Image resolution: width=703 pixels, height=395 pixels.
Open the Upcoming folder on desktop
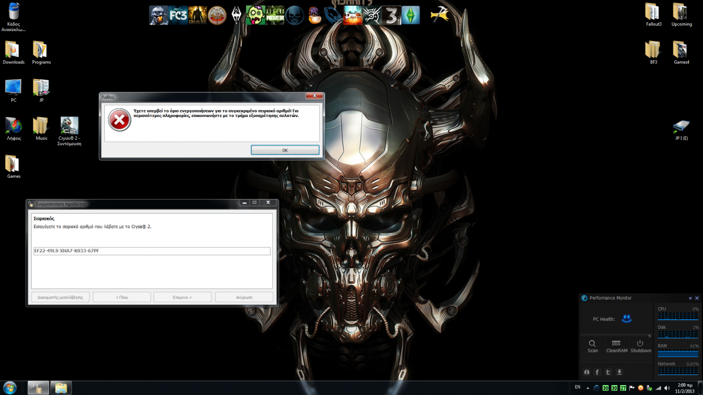[x=681, y=15]
